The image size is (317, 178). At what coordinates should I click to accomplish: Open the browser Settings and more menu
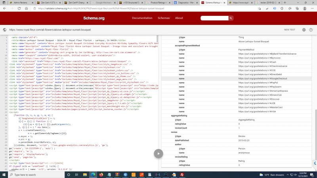tap(312, 8)
